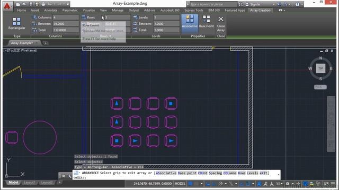The image size is (339, 190).
Task: Click the Rectangular array type icon
Action: (x=16, y=22)
